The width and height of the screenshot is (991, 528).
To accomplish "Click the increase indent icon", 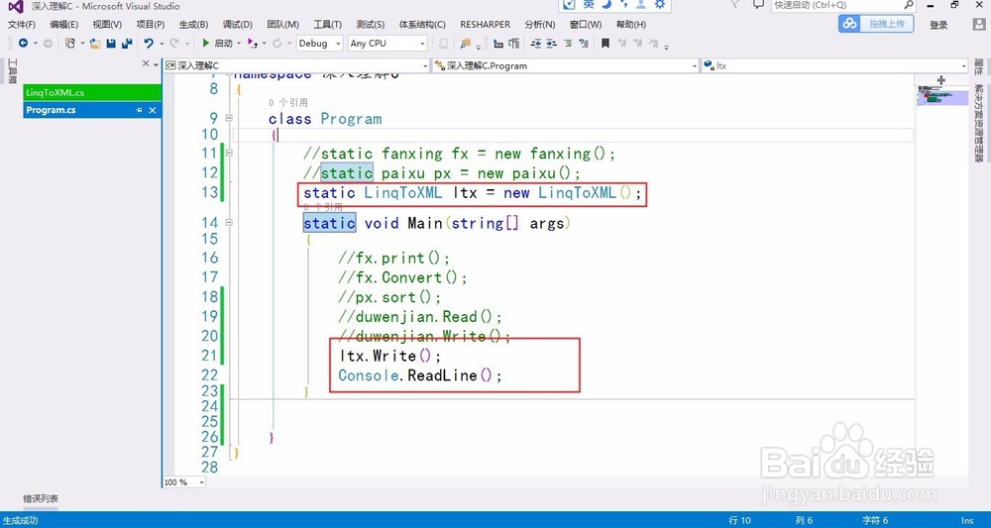I will (552, 43).
